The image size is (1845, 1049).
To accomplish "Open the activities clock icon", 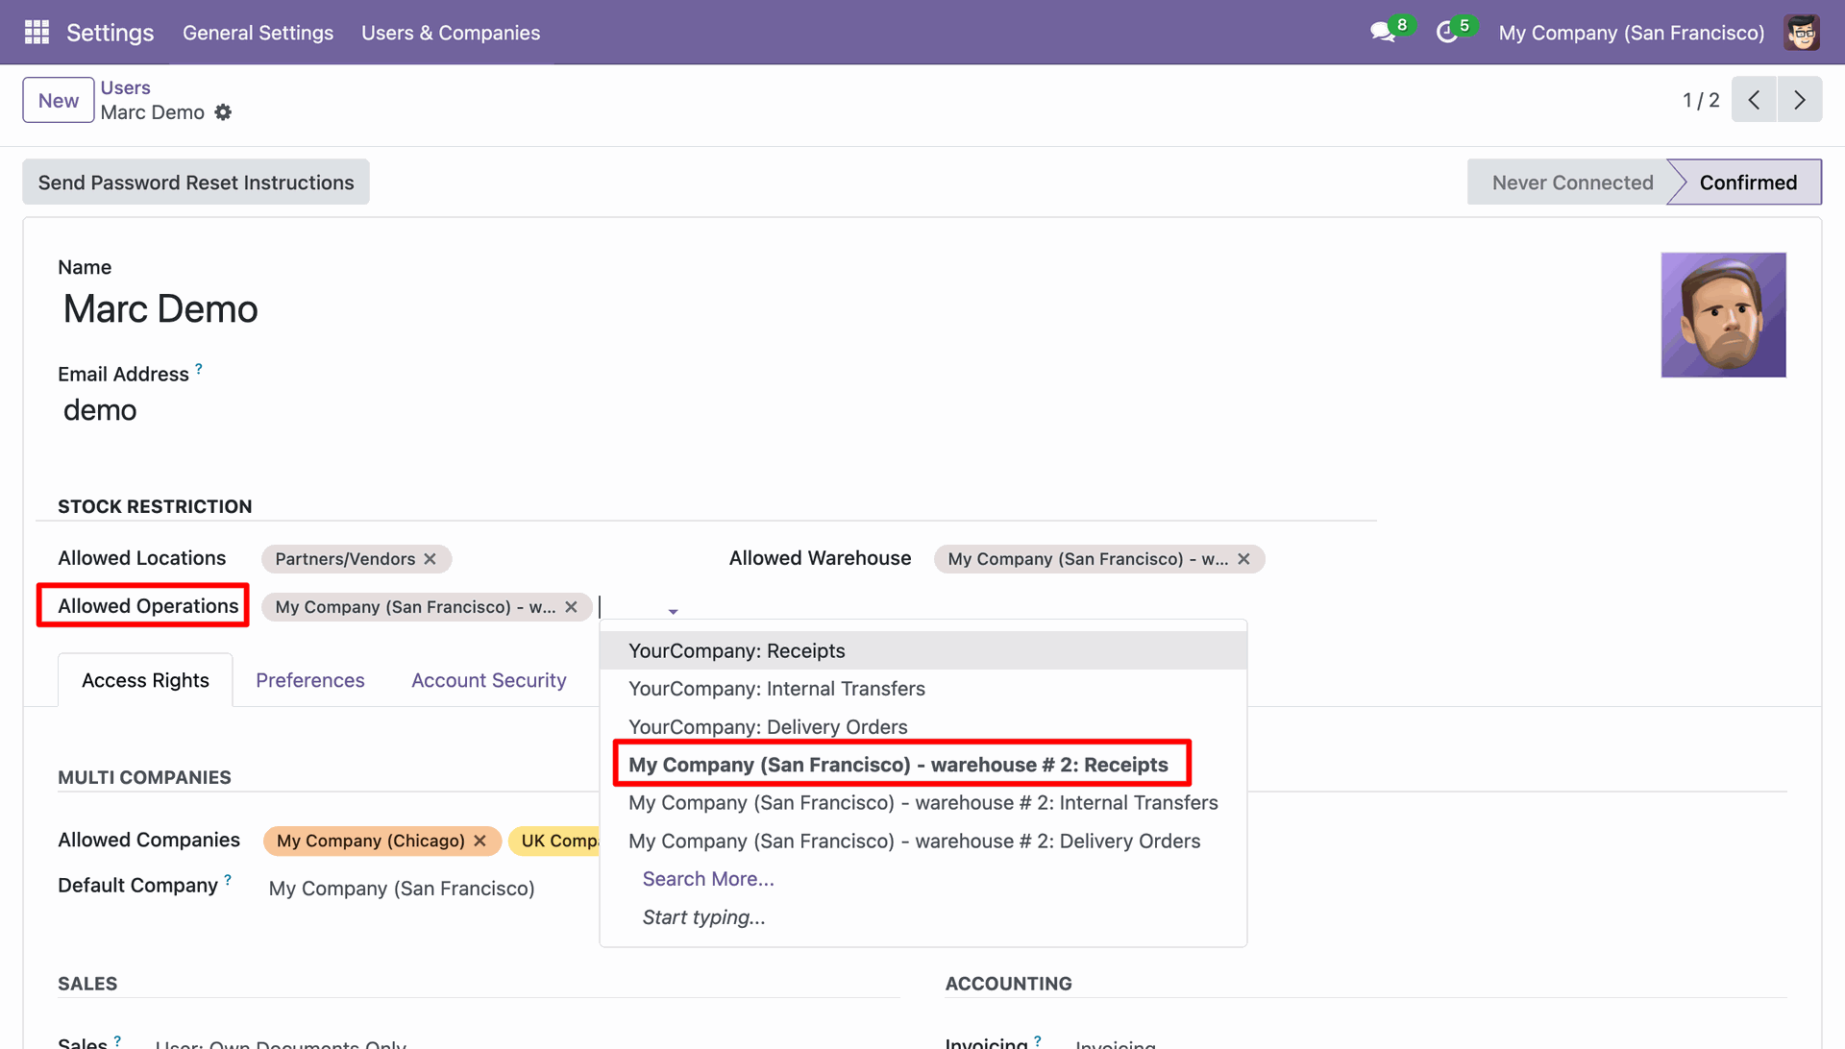I will coord(1447,33).
